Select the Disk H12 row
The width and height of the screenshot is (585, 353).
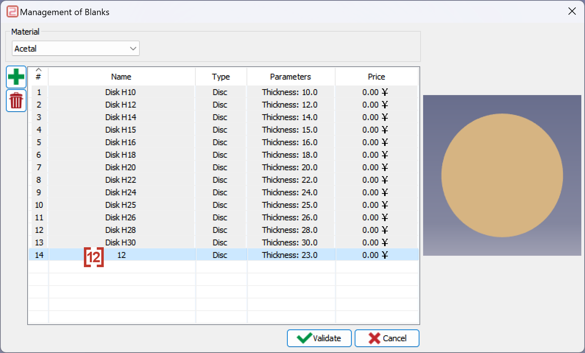[224, 105]
